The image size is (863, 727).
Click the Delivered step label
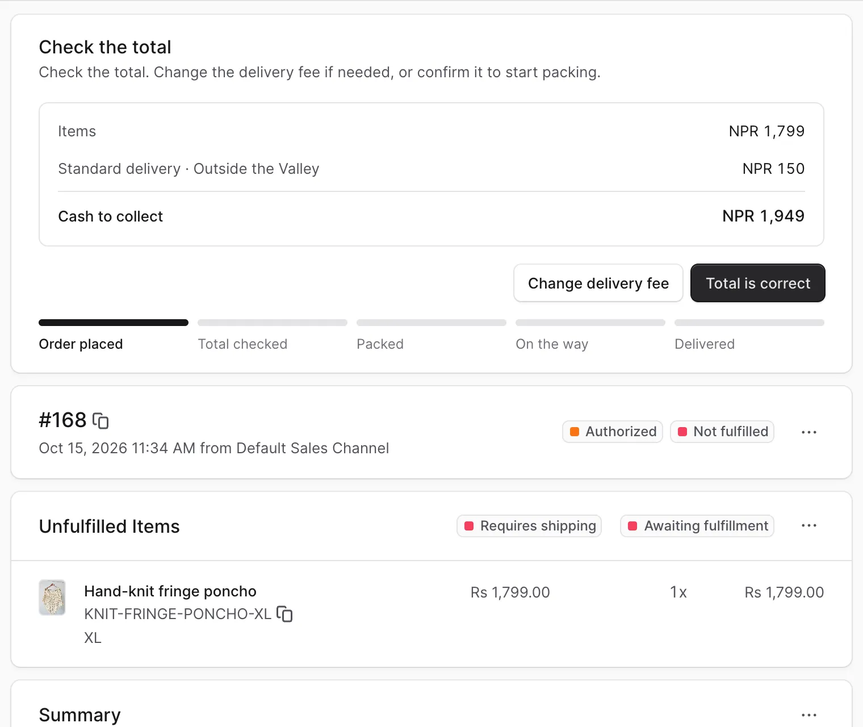coord(705,344)
